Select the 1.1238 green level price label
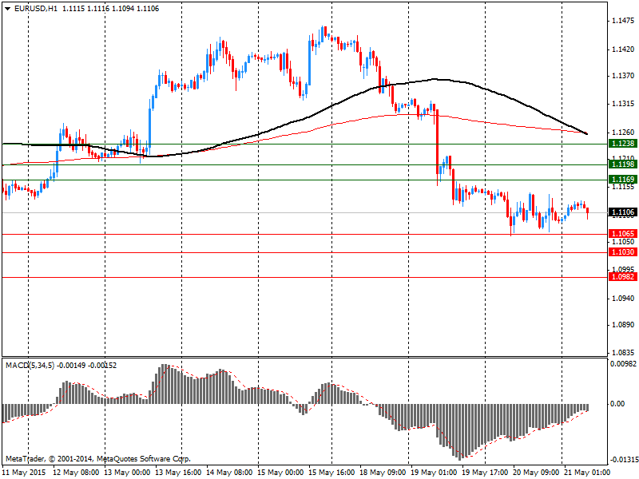Screen dimensions: 639x479 point(622,144)
